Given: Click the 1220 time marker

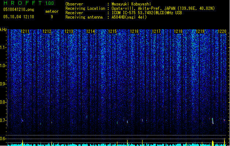Looking at the screenshot, I should [222, 31].
